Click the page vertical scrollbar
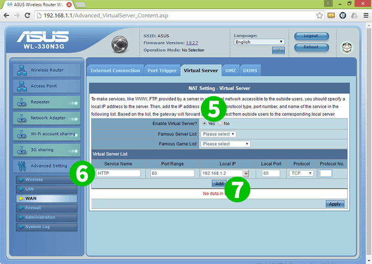 pos(369,142)
